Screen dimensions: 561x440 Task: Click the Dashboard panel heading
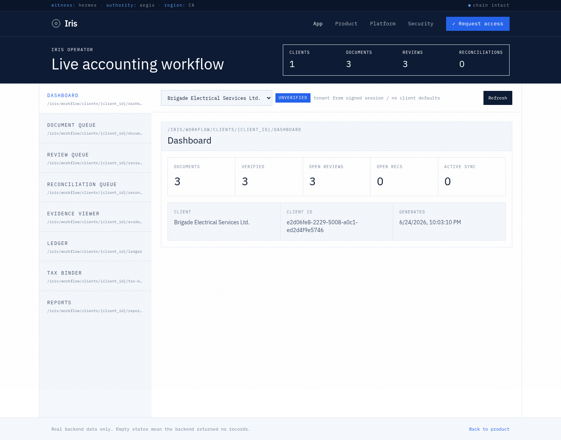coord(189,140)
